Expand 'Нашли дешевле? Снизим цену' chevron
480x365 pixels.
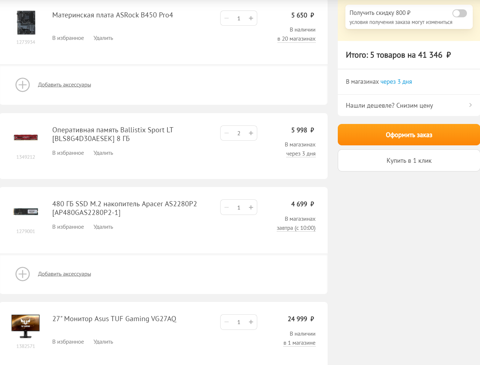(470, 105)
